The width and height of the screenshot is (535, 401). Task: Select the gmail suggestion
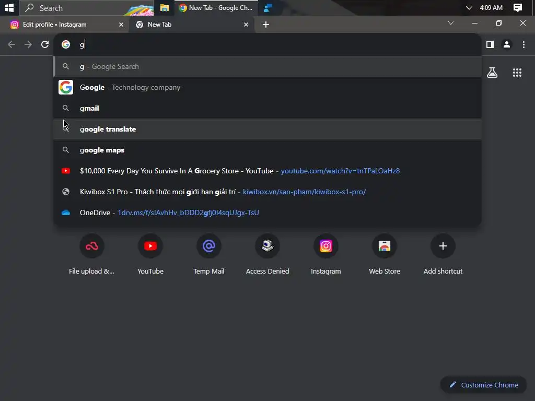coord(267,108)
